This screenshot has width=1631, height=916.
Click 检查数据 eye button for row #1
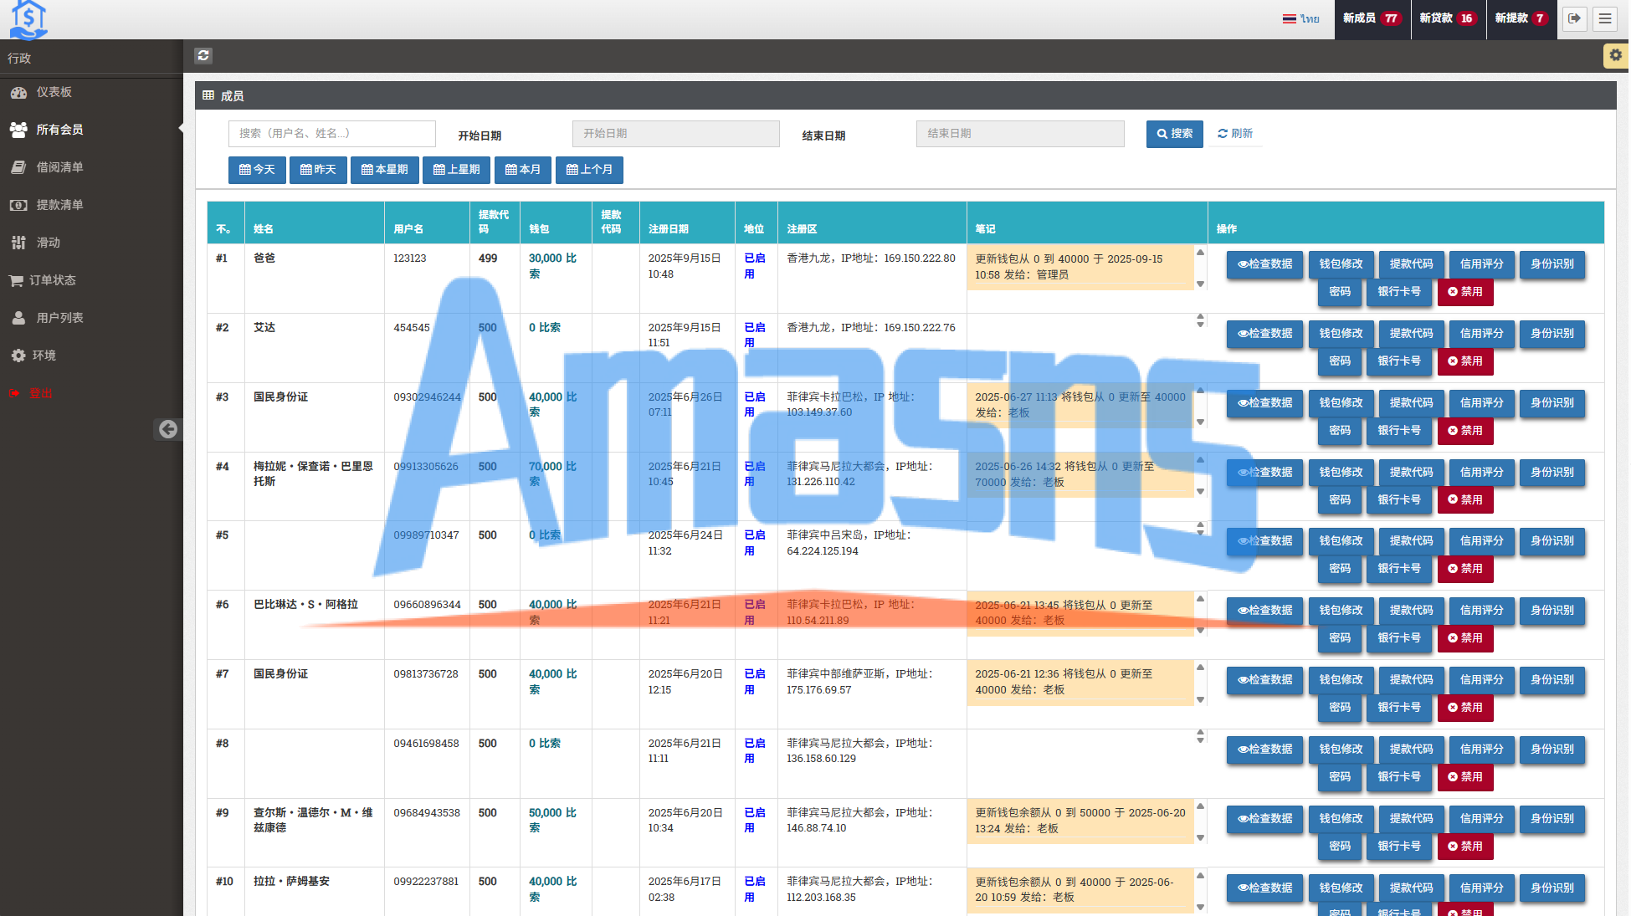(1264, 264)
